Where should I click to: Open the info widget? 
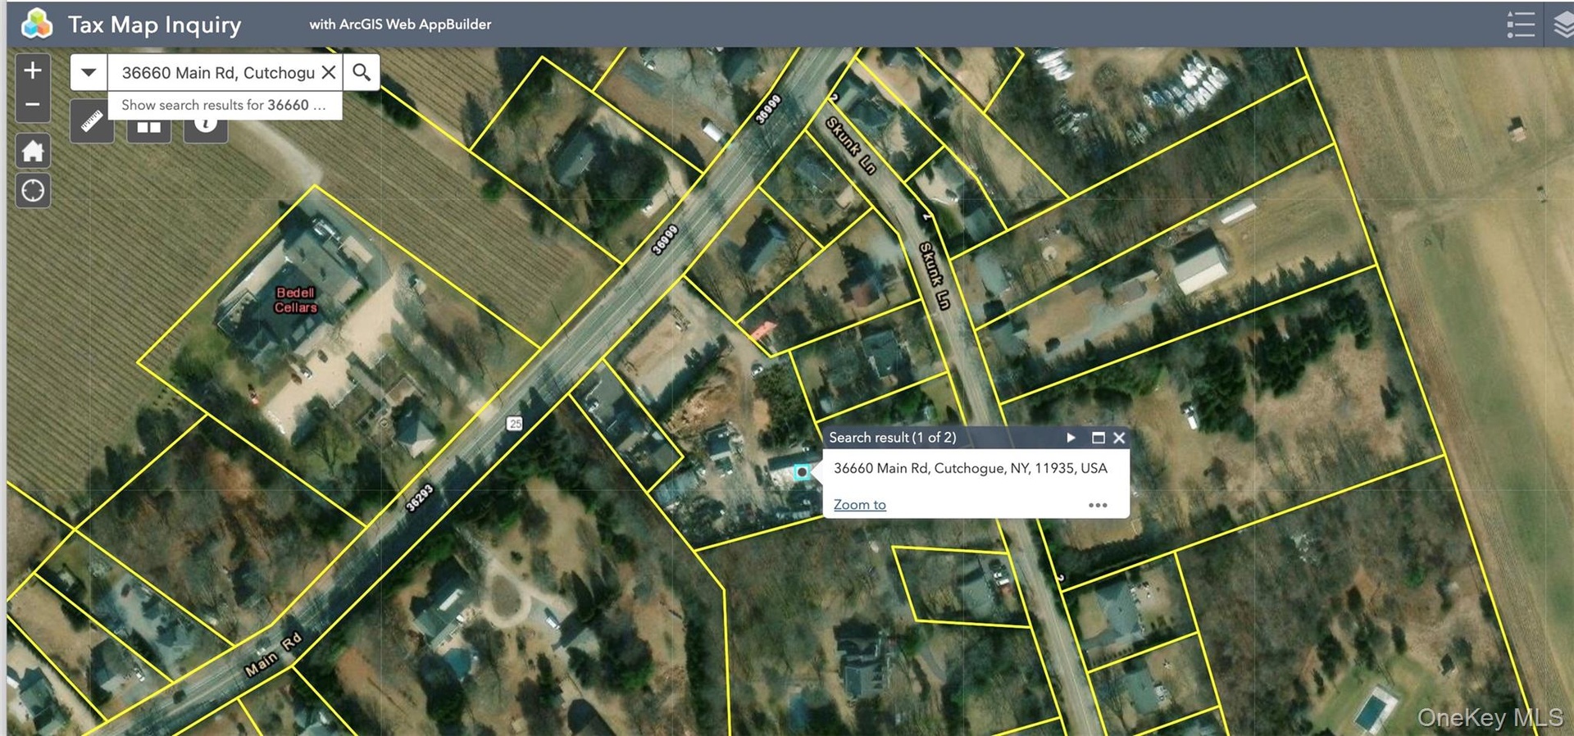click(205, 127)
